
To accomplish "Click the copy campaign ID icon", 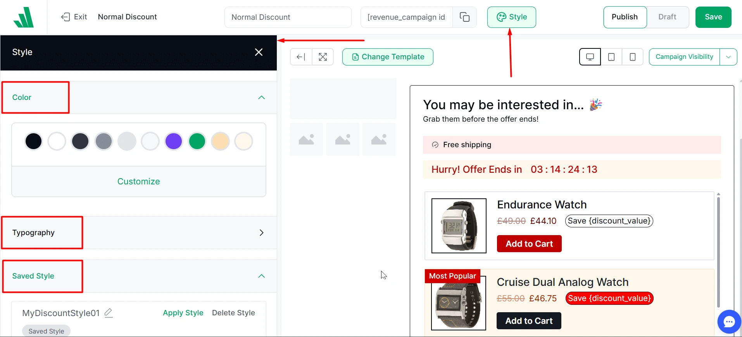I will 464,17.
